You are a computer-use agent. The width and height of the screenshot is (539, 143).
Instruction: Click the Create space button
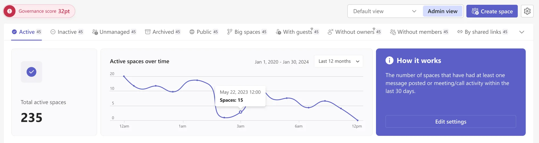click(x=492, y=11)
